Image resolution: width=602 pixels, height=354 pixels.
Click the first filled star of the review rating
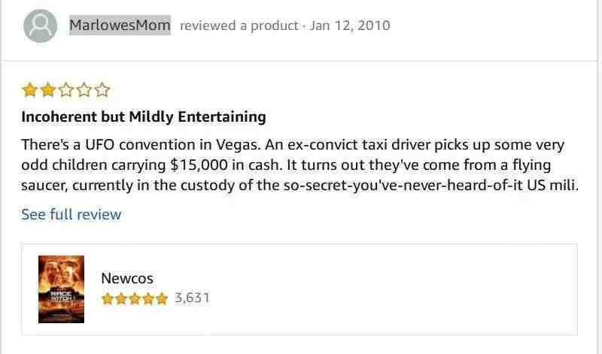point(29,90)
